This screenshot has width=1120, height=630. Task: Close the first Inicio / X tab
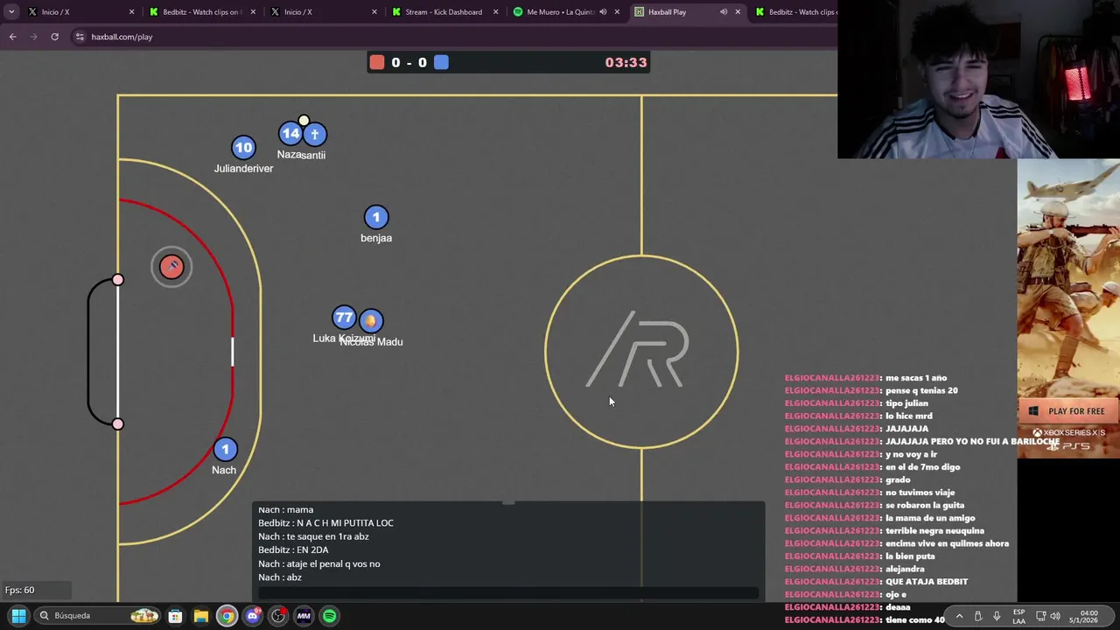point(132,12)
